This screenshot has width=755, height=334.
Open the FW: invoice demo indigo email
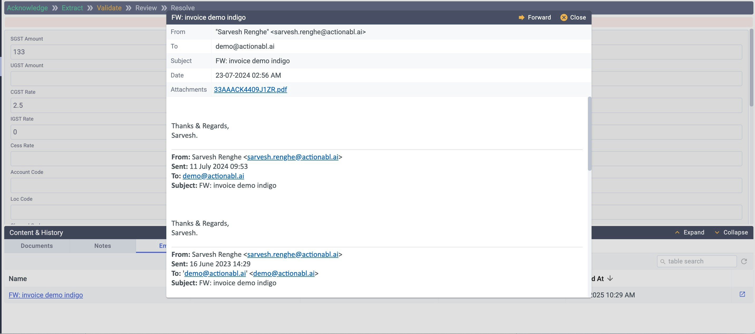click(x=46, y=295)
